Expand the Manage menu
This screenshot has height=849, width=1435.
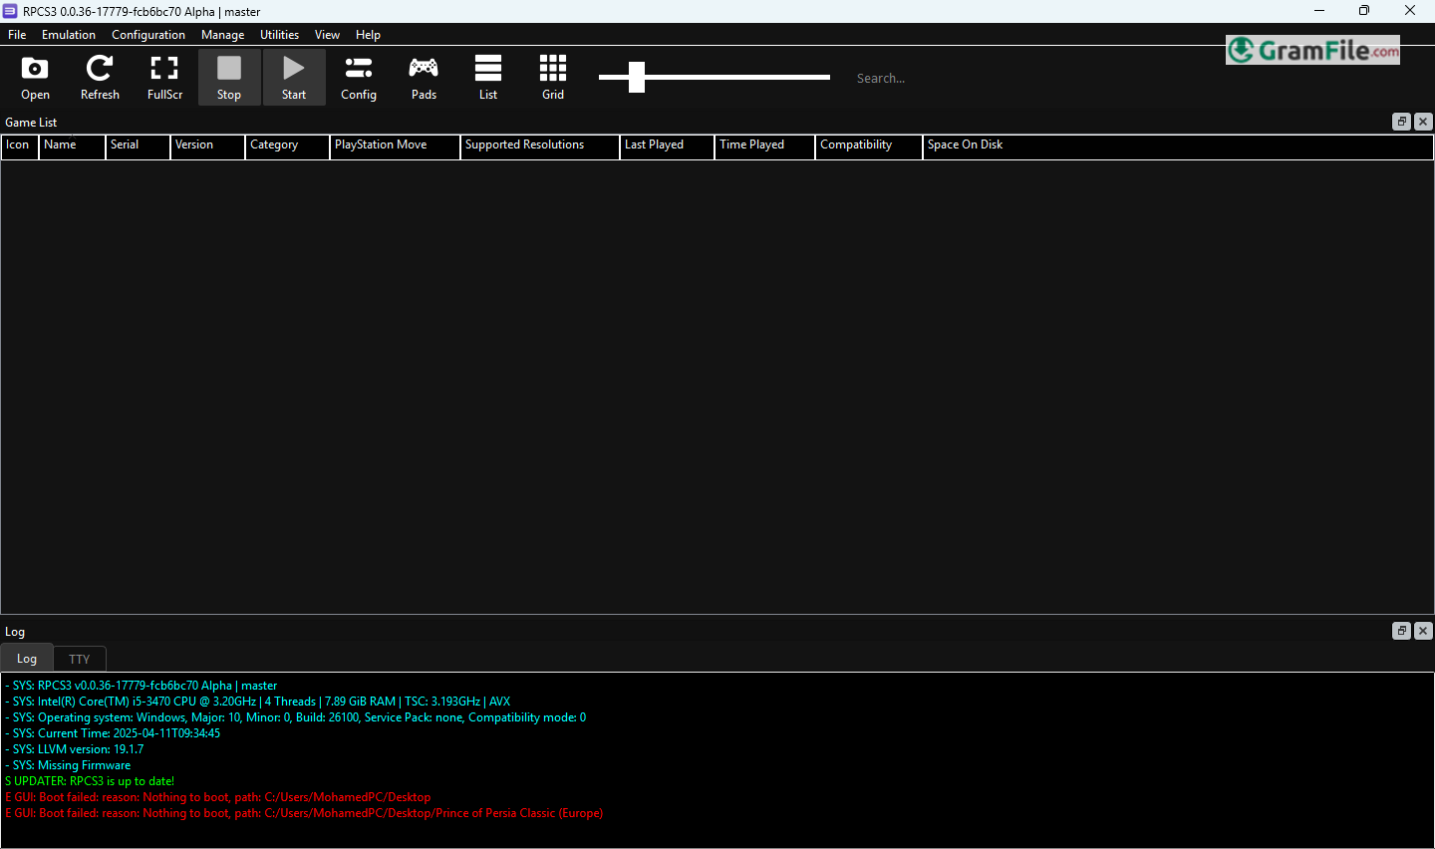(222, 35)
